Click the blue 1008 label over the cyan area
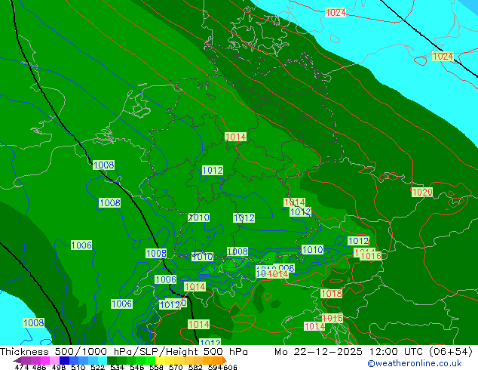The image size is (478, 370). pos(33,322)
